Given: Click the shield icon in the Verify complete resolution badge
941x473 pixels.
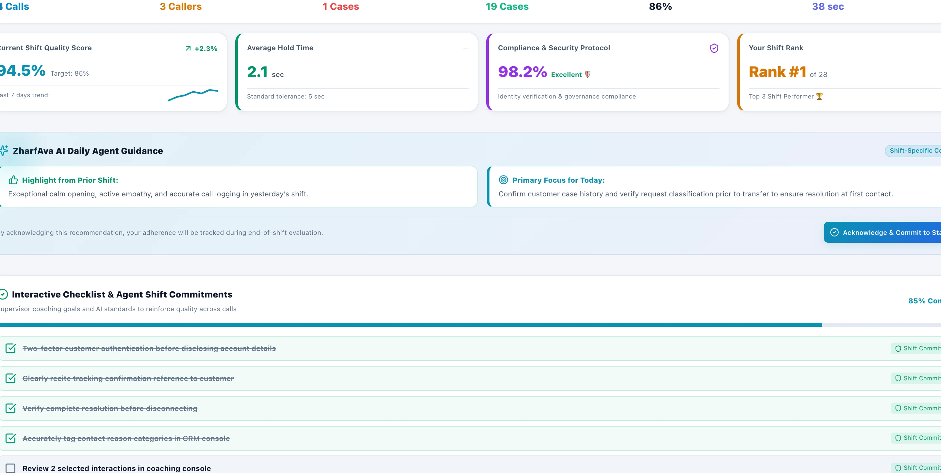Looking at the screenshot, I should point(898,408).
